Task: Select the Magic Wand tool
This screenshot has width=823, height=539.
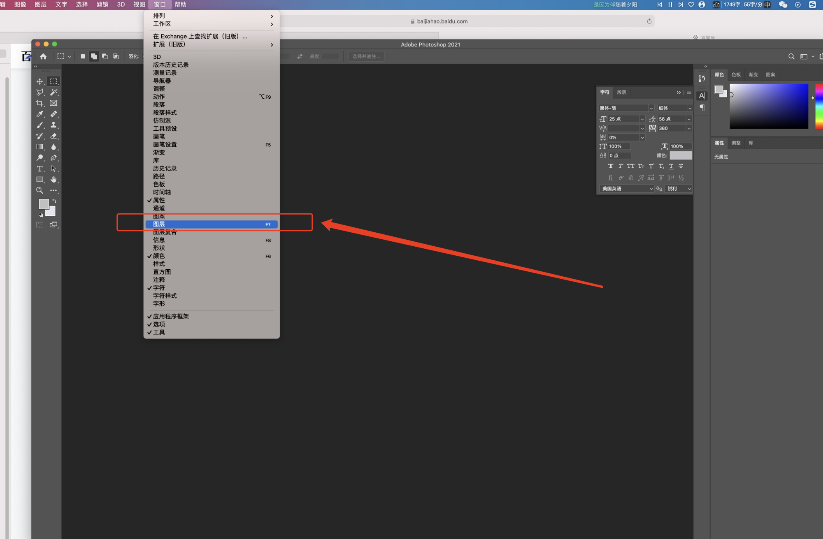Action: pos(53,93)
